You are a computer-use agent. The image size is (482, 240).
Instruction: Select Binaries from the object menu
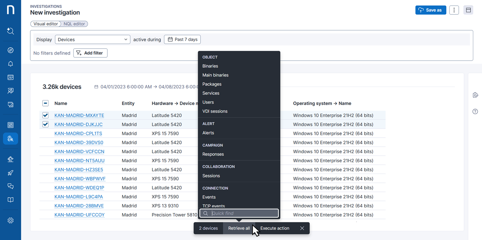(x=210, y=66)
